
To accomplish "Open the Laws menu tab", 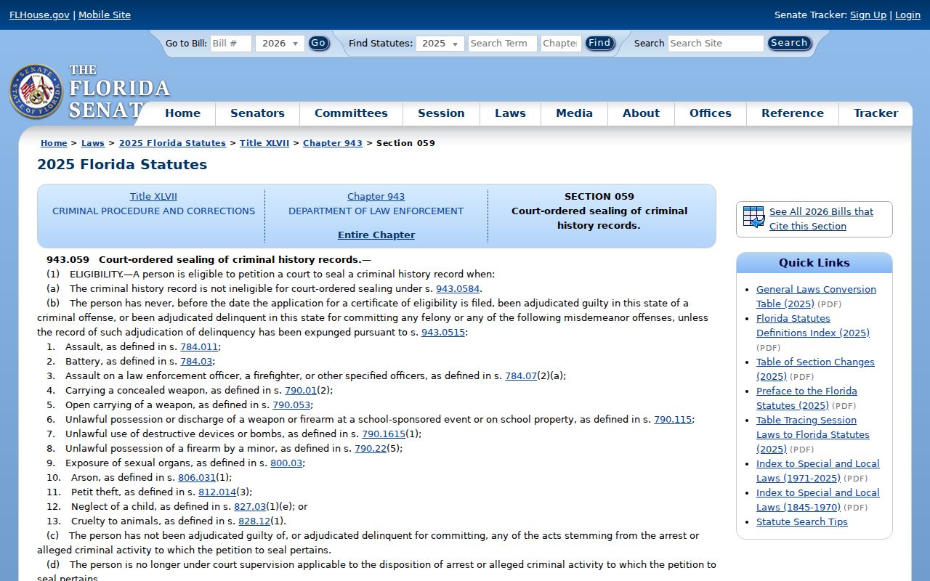I will point(510,113).
